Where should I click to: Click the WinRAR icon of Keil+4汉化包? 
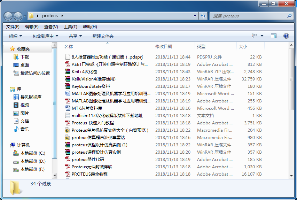(x=68, y=72)
